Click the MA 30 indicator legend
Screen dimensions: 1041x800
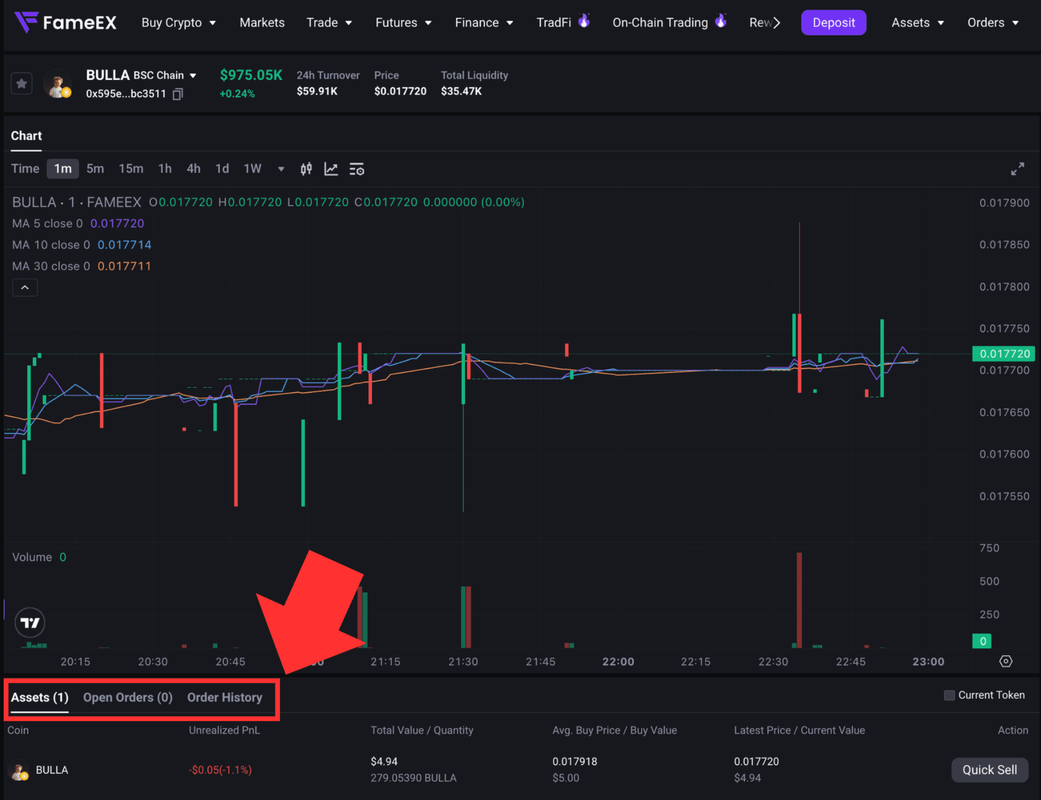pos(82,266)
